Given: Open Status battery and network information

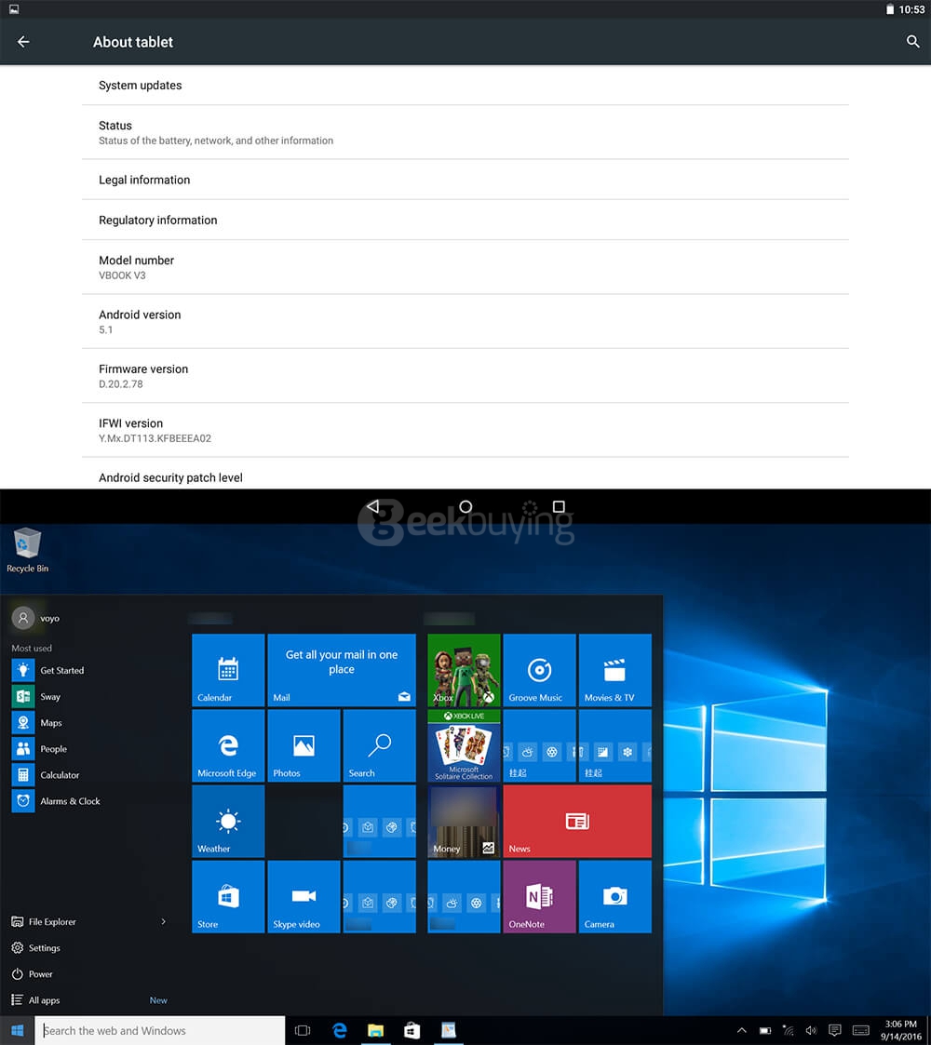Looking at the screenshot, I should click(x=465, y=132).
